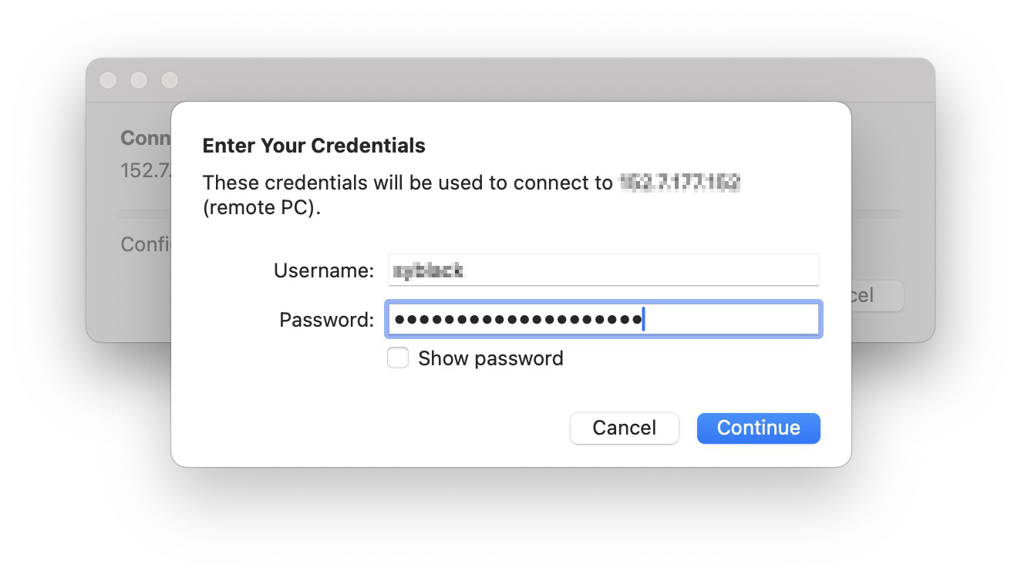1021x581 pixels.
Task: Click the "Username:" field label
Action: click(x=324, y=271)
